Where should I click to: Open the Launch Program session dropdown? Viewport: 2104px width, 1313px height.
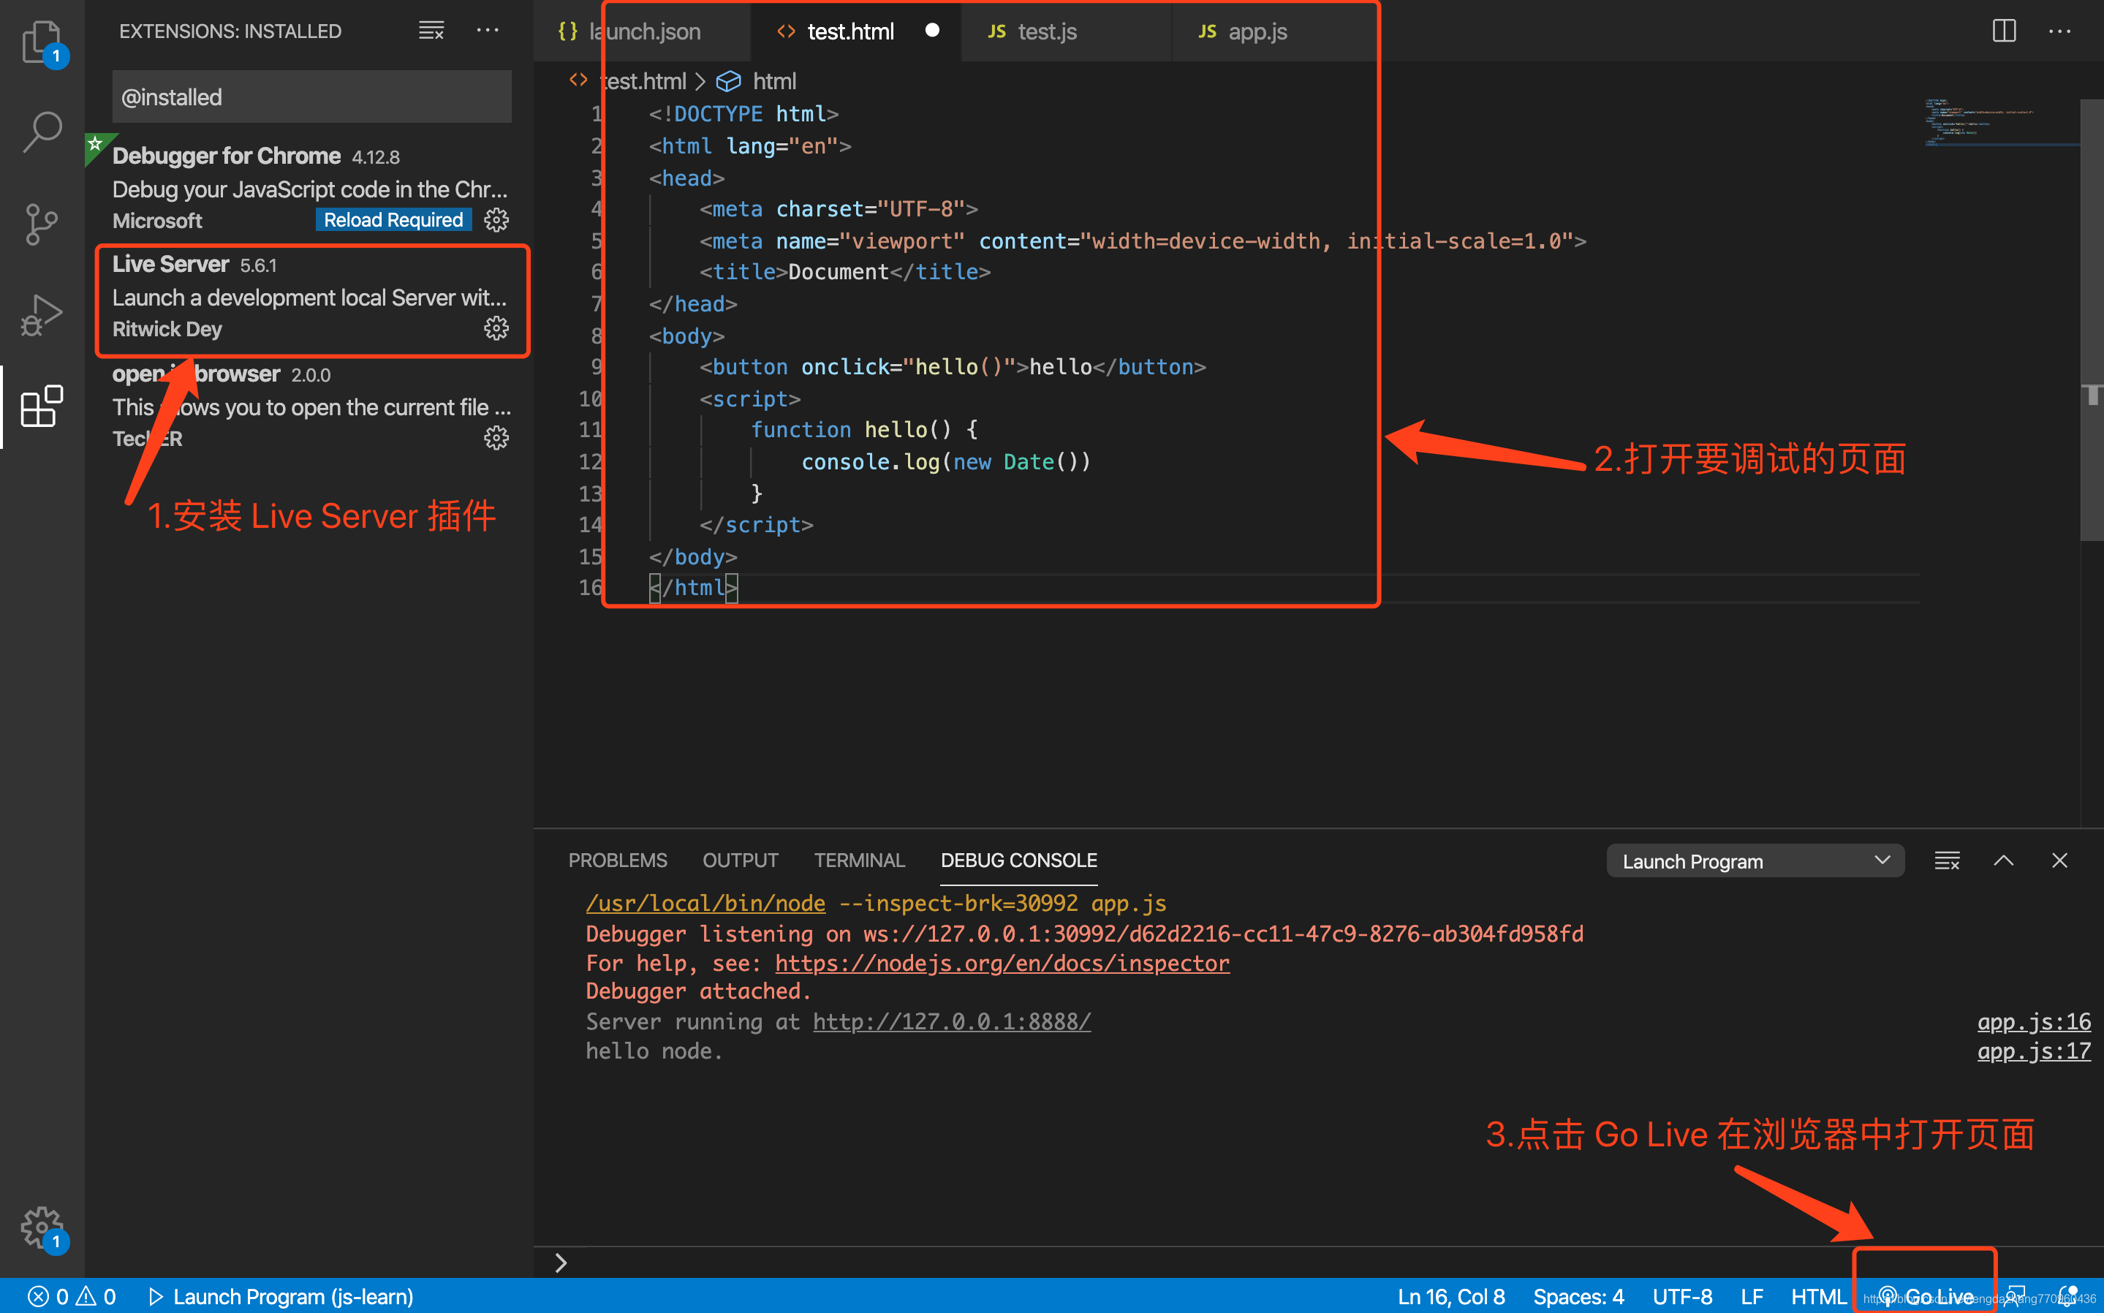point(1755,860)
